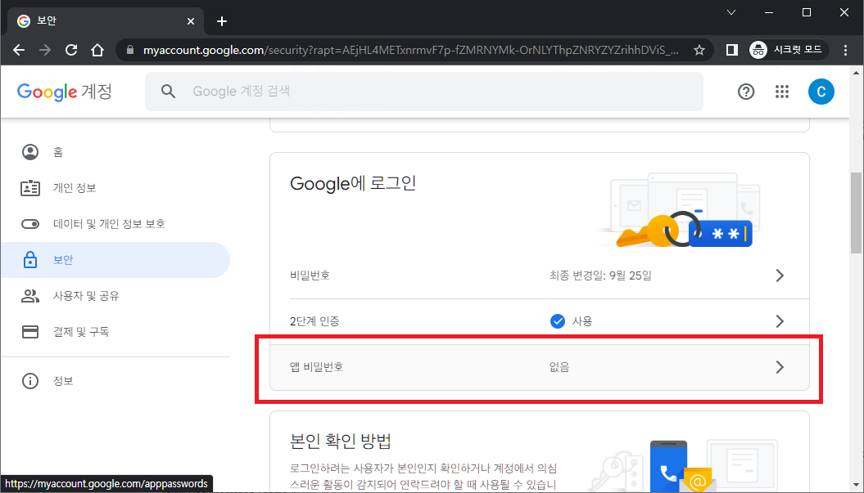Go back with the browser back arrow
This screenshot has height=493, width=864.
[19, 50]
